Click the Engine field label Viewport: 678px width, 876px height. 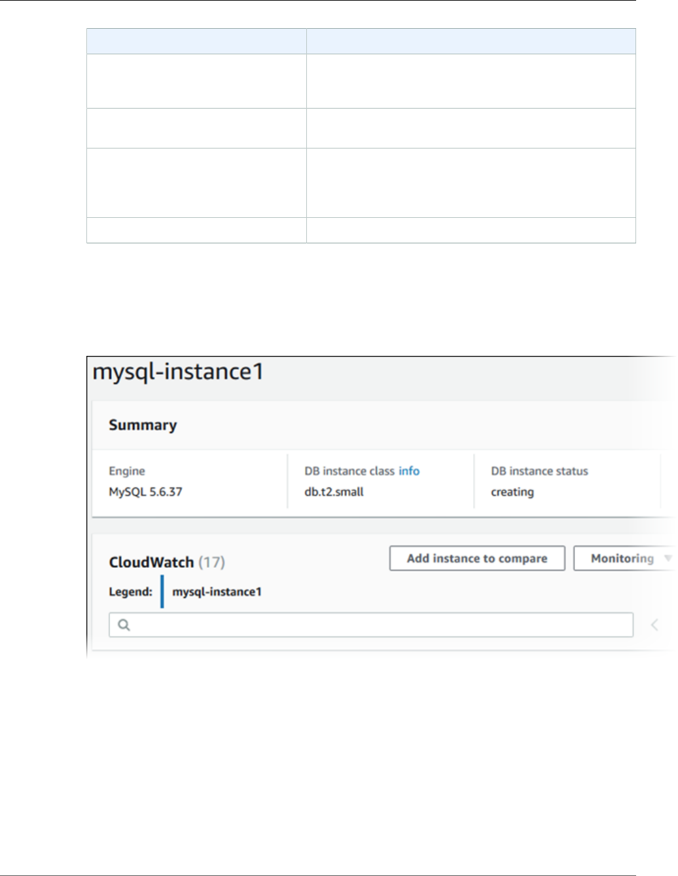(x=127, y=471)
